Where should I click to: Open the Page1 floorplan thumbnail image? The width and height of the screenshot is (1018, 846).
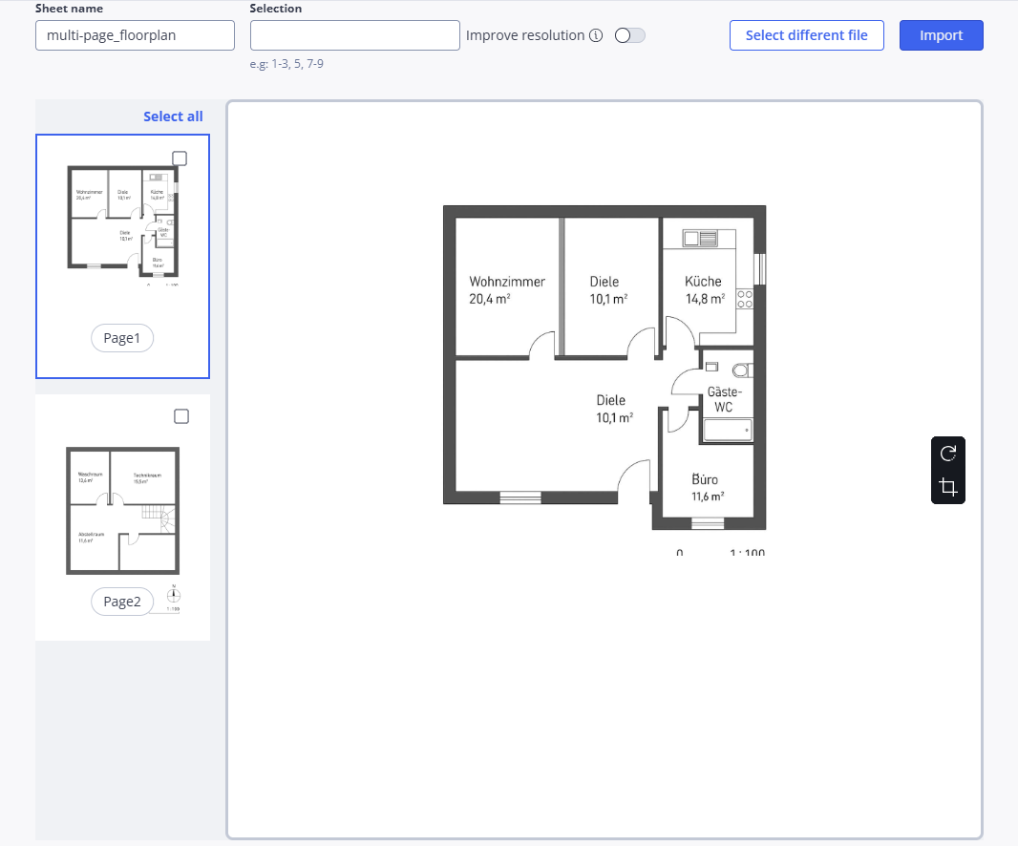(122, 225)
